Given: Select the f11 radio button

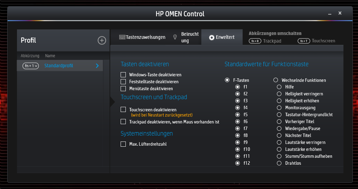Looking at the screenshot, I should coord(238,156).
